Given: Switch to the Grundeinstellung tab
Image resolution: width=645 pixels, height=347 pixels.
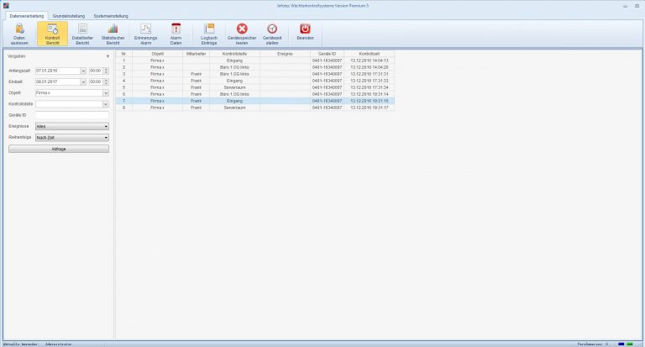Looking at the screenshot, I should click(68, 16).
